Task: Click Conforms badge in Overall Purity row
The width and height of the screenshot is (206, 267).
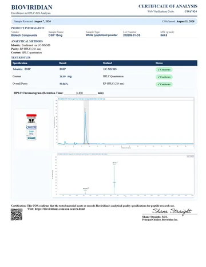Action: pos(164,84)
